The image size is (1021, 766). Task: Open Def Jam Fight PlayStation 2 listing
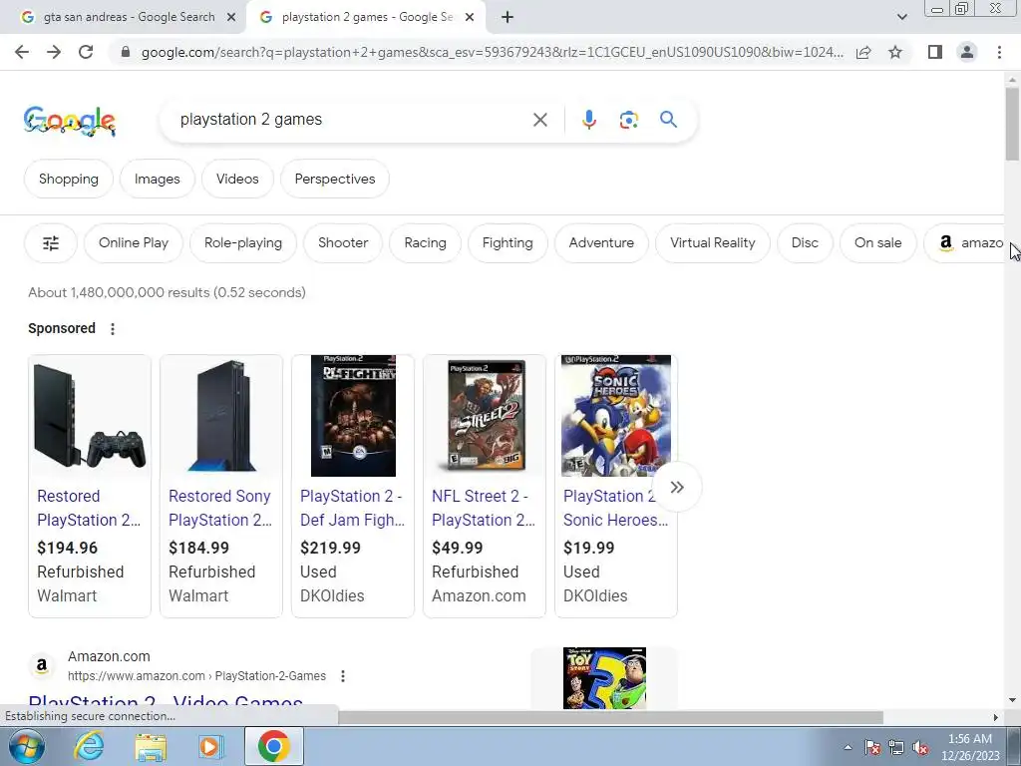point(352,508)
